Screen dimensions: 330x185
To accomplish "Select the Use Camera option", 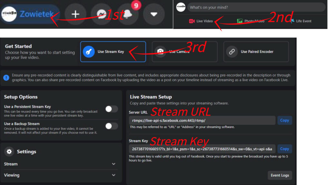I will (x=185, y=52).
